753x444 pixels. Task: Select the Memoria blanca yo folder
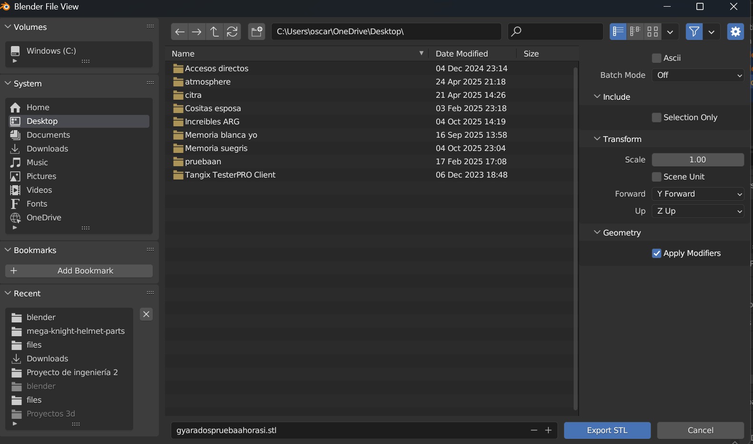[370, 135]
